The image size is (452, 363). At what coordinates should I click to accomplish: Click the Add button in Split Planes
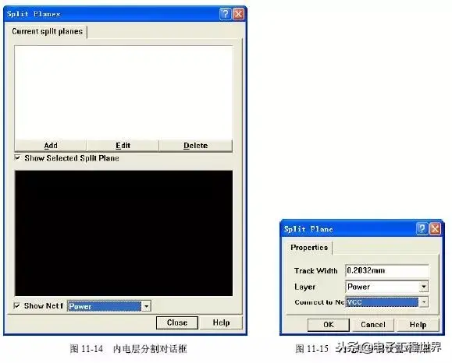coord(51,146)
